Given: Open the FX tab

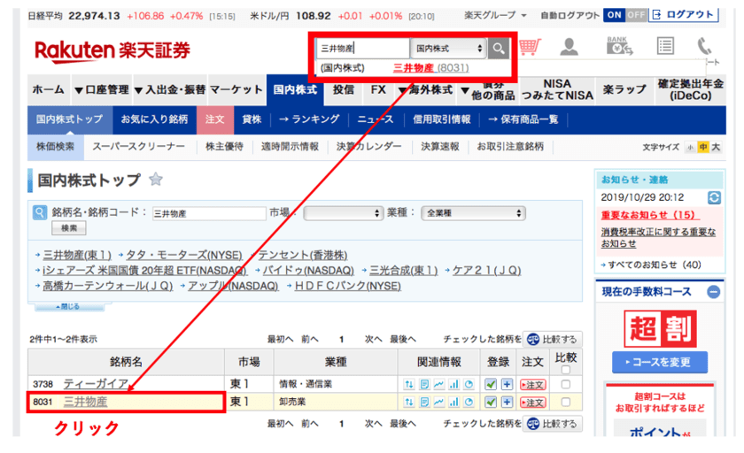Looking at the screenshot, I should (x=378, y=89).
